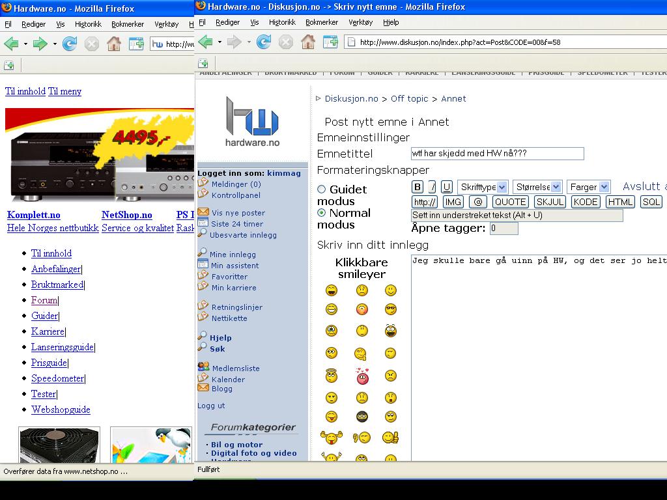The width and height of the screenshot is (667, 500).
Task: Select Guidet modus radio button
Action: pyautogui.click(x=322, y=189)
